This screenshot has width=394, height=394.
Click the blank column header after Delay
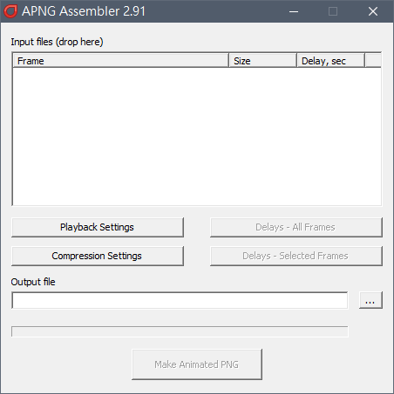[373, 61]
